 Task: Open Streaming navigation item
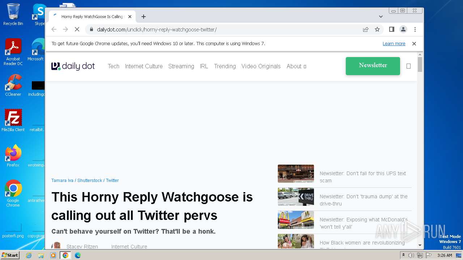pyautogui.click(x=181, y=66)
